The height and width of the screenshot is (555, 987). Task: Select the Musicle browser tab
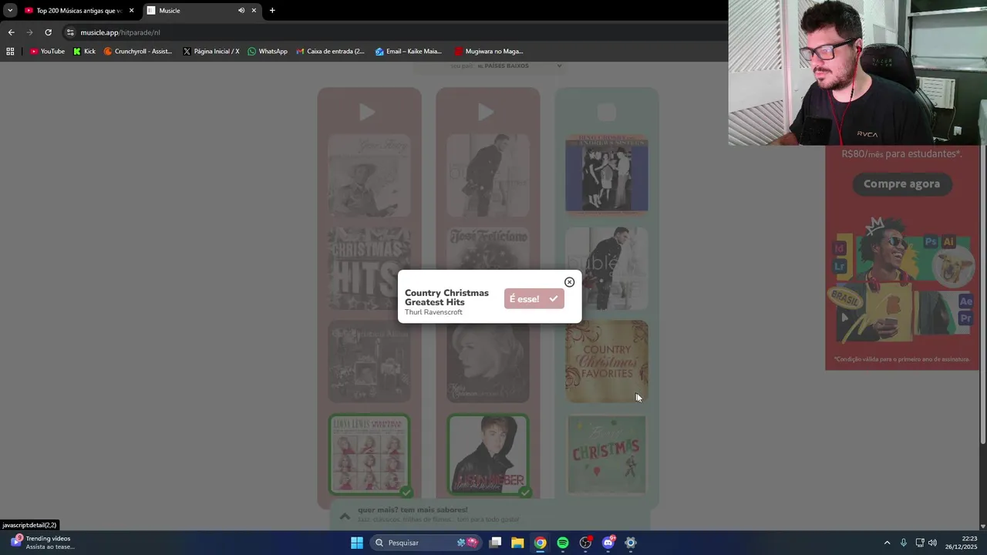[193, 11]
